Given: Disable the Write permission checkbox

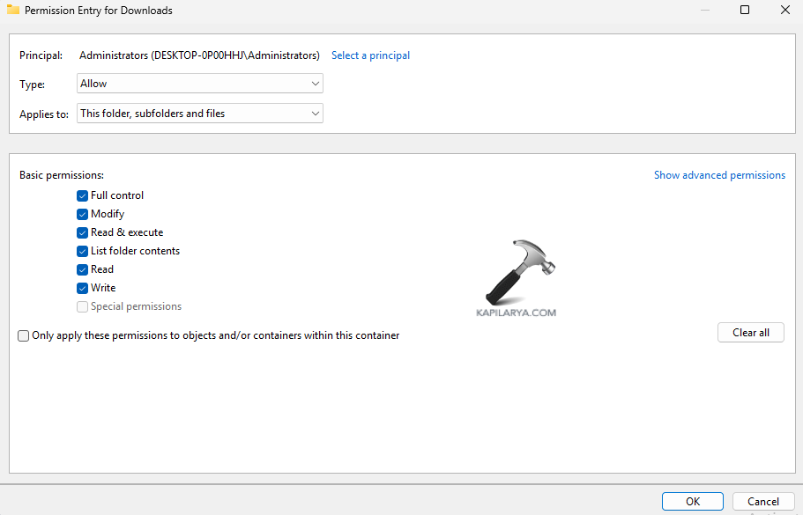Looking at the screenshot, I should click(x=83, y=288).
